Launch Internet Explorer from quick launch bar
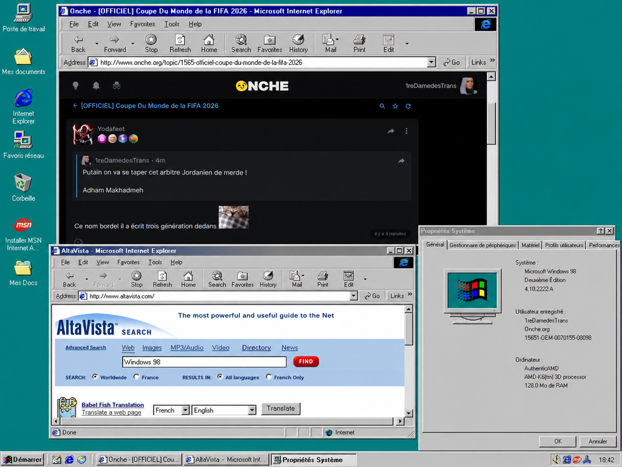622x467 pixels. (x=69, y=460)
